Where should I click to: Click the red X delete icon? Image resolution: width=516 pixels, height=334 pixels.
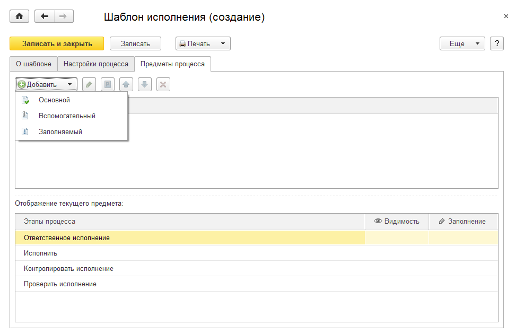163,84
